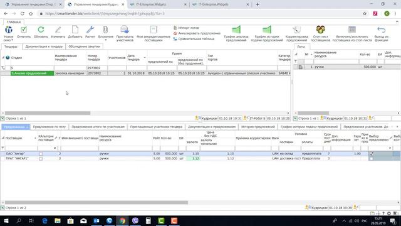This screenshot has width=401, height=226.
Task: Open Мои аккредитованные поставщики
Action: 154,33
